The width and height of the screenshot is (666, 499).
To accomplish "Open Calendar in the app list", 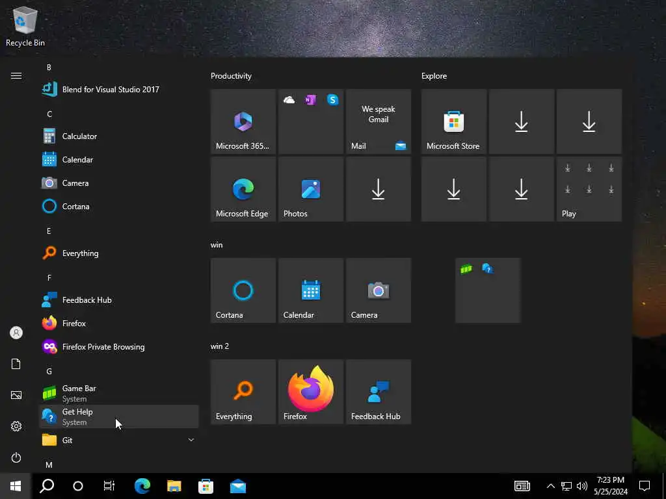I will pos(118,160).
